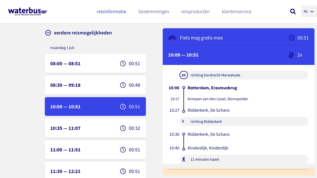This screenshot has height=178, width=317.
Task: Expand the richting Ridderkerk line details
Action: pos(244,121)
